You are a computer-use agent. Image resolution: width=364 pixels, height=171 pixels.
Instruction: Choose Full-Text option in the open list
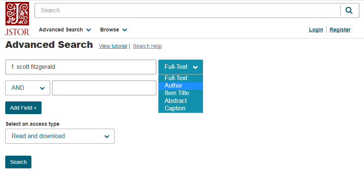coord(181,78)
